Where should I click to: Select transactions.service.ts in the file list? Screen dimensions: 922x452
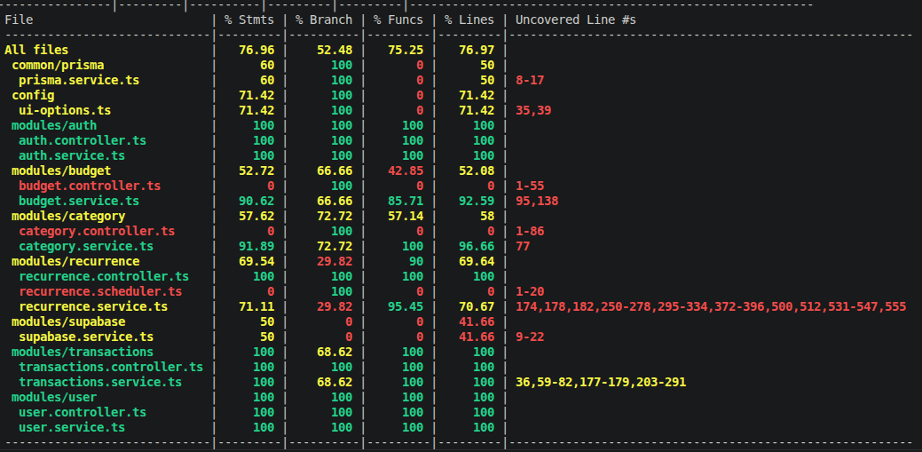(x=100, y=382)
